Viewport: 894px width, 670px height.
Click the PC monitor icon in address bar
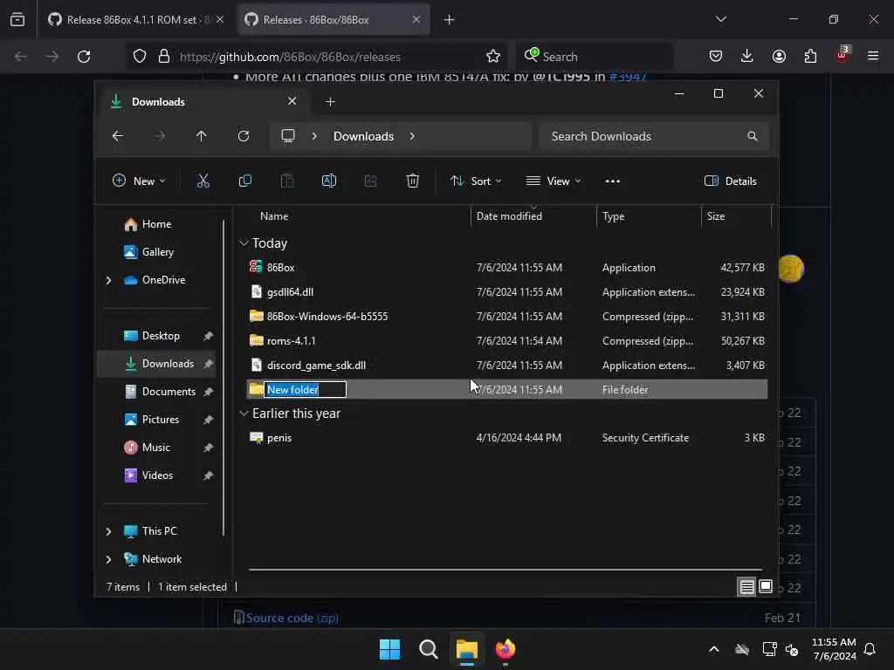pyautogui.click(x=288, y=135)
